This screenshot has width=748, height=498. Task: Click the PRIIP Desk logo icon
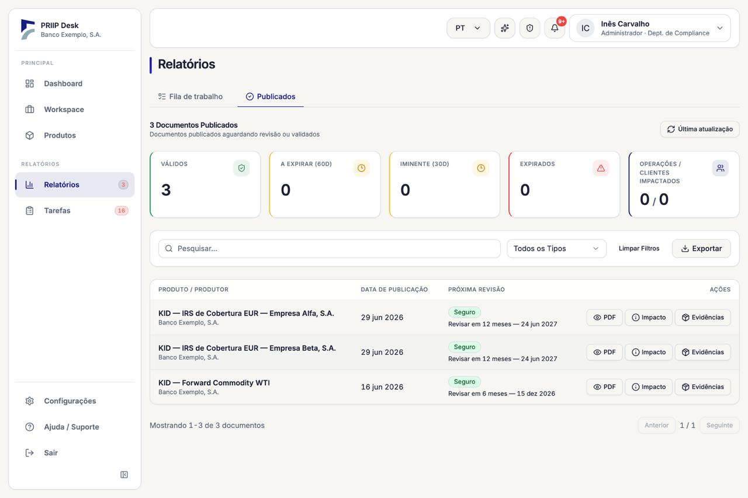pos(27,29)
